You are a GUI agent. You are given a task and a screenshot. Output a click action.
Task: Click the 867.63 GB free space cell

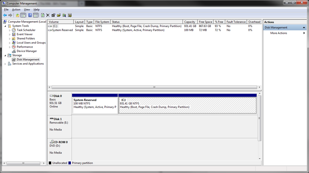(205, 26)
